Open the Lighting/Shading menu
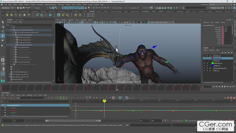 (x=50, y=5)
